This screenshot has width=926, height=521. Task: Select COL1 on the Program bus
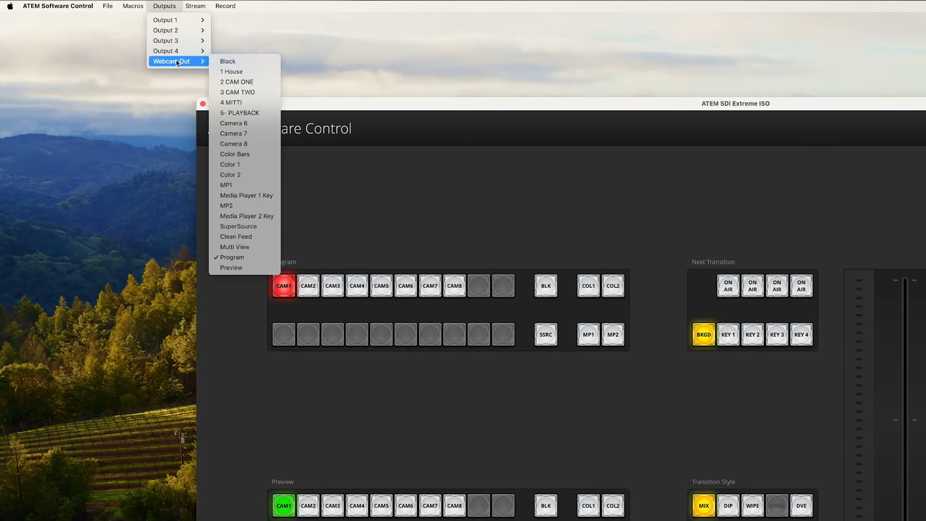[x=588, y=286]
